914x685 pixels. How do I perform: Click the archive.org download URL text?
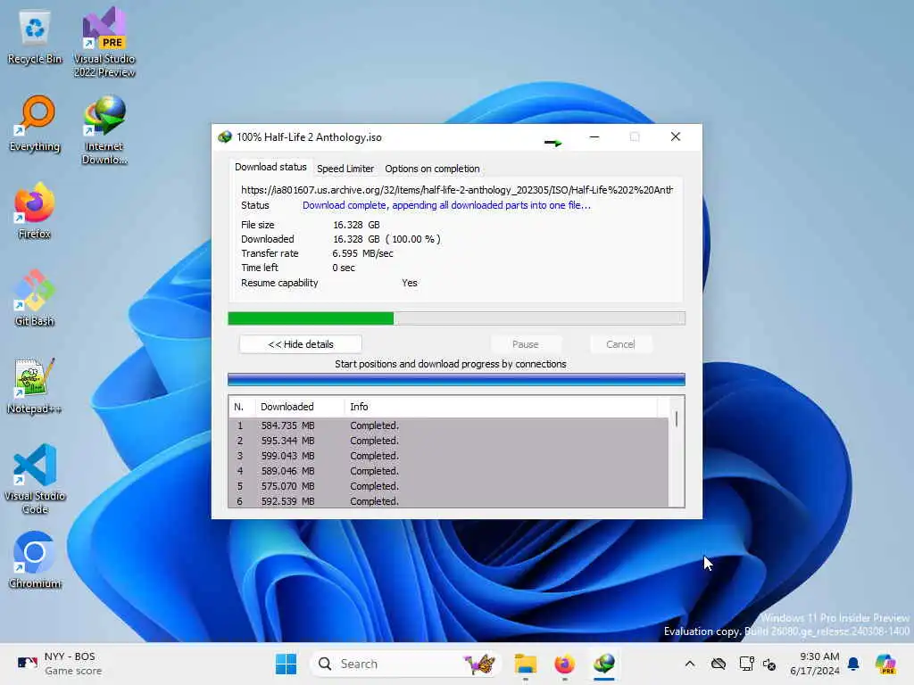tap(457, 190)
